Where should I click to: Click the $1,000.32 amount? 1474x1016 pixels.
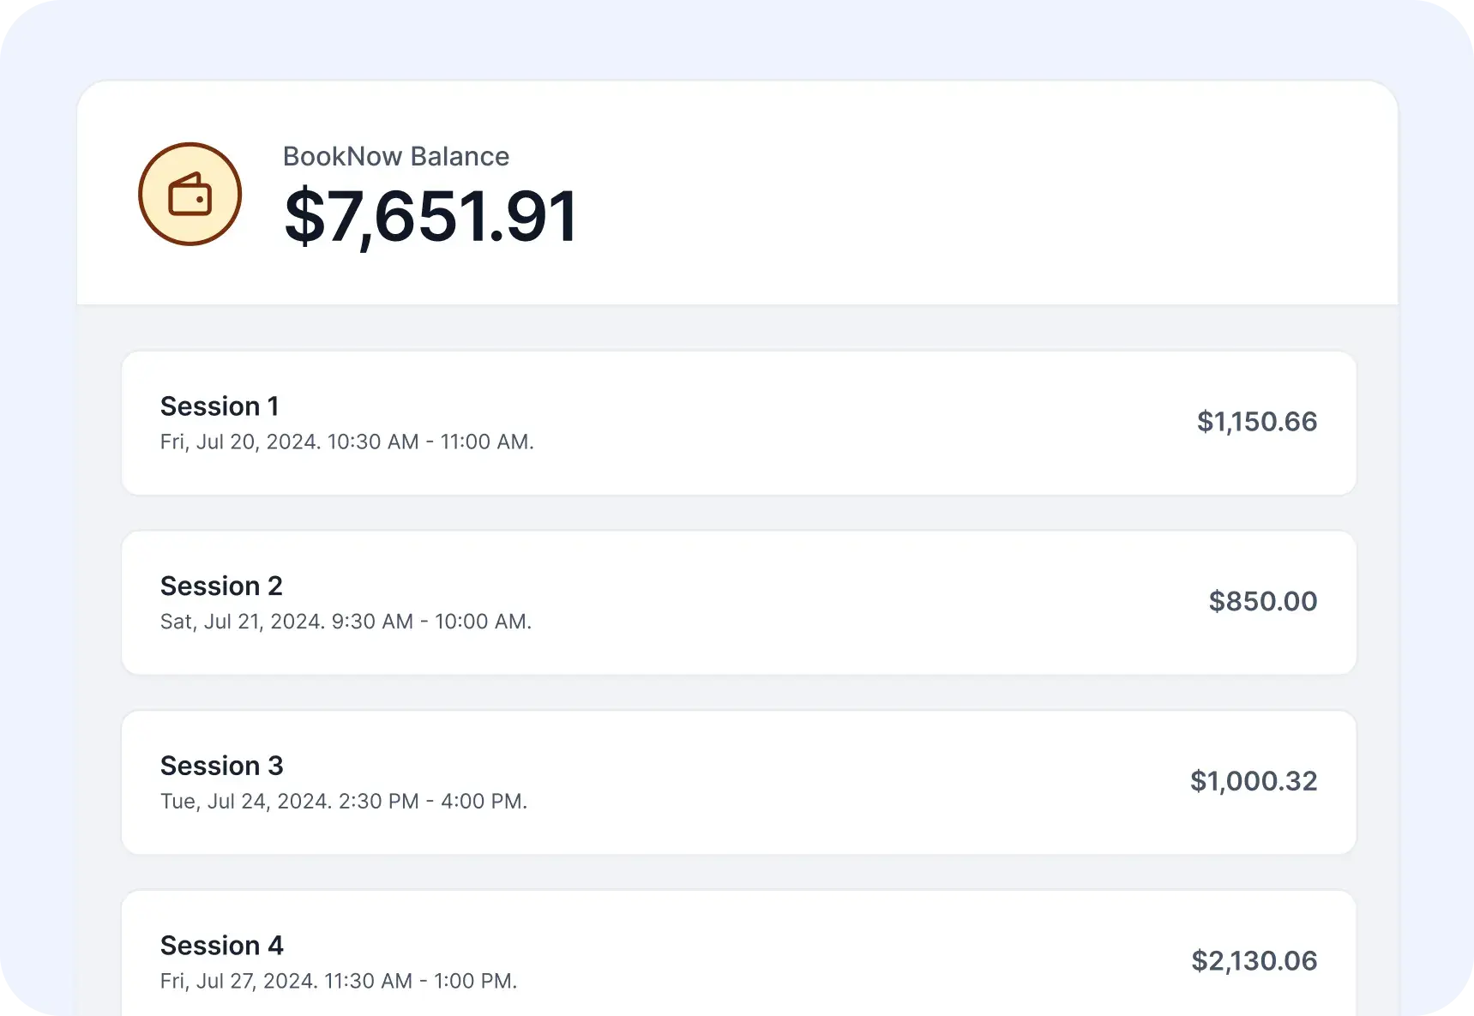[x=1253, y=781]
